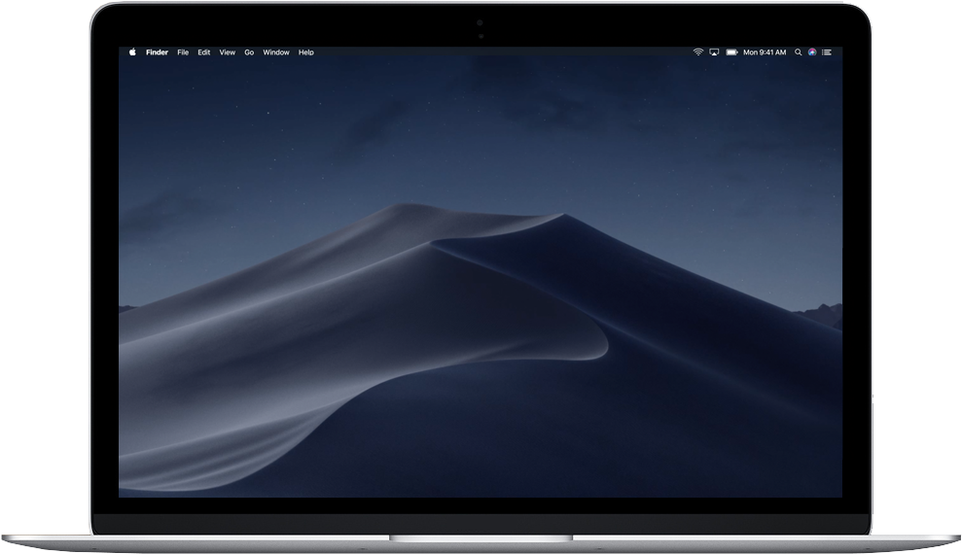This screenshot has width=962, height=554.
Task: Open Notification Center list icon
Action: click(827, 52)
